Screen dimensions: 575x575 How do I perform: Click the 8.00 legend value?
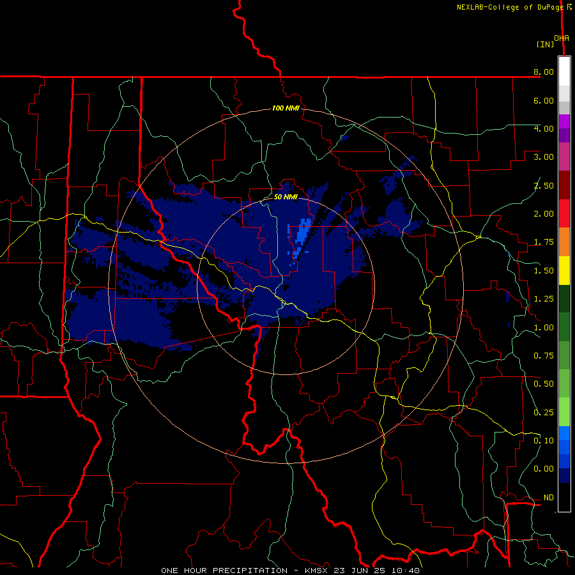click(544, 72)
